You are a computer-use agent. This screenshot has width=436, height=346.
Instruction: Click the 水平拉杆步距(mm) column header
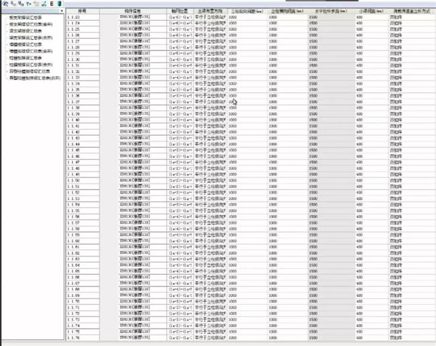coord(331,11)
